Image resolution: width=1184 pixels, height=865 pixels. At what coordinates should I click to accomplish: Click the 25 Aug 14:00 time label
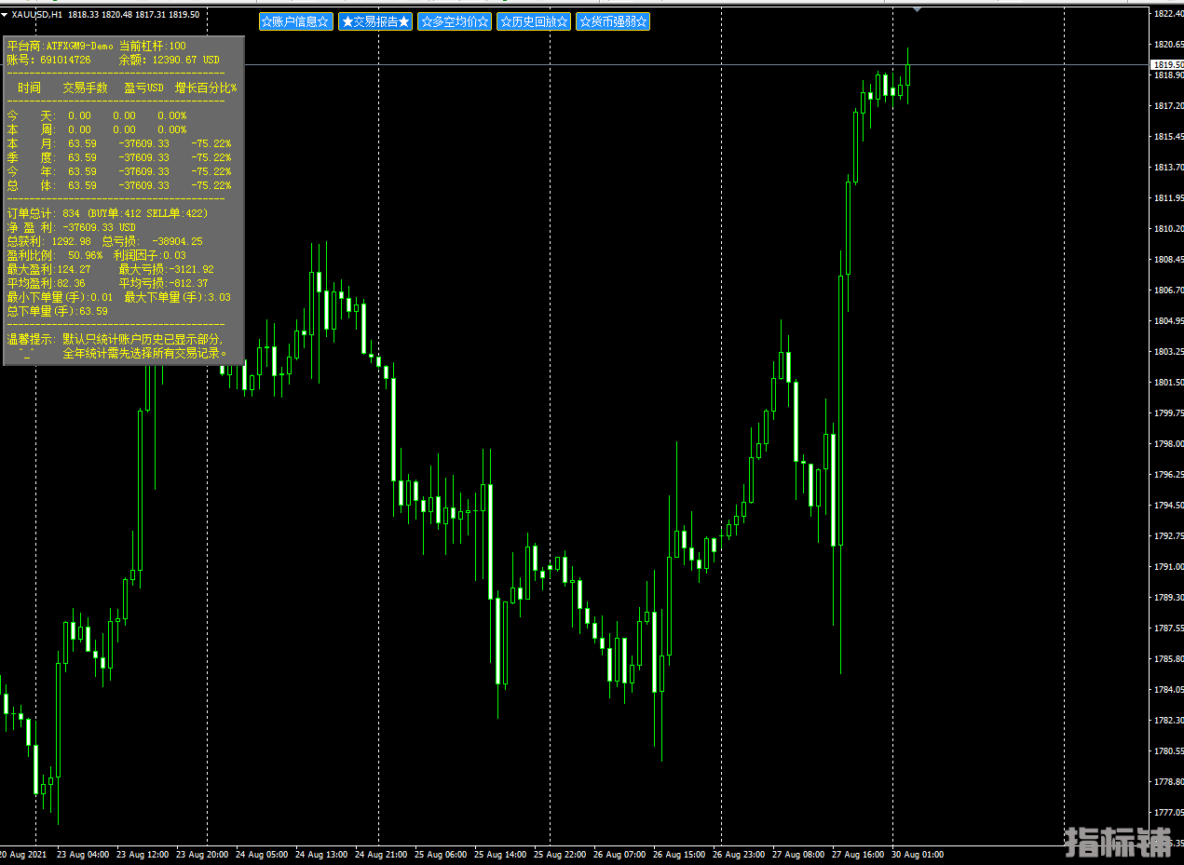[504, 854]
